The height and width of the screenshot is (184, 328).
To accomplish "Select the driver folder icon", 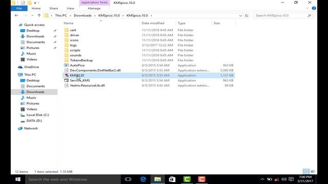I will [66, 35].
